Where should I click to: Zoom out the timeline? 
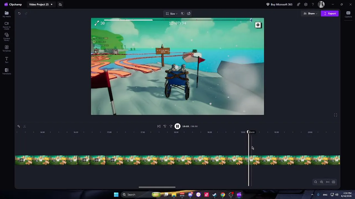click(316, 182)
